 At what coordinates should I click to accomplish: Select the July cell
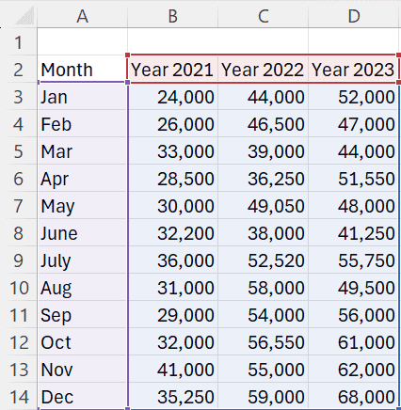[x=83, y=260]
